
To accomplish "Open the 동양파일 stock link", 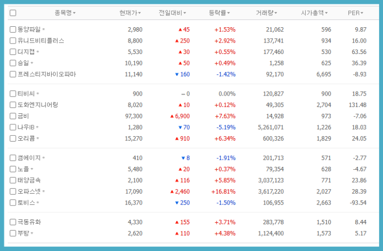I will 29,30.
